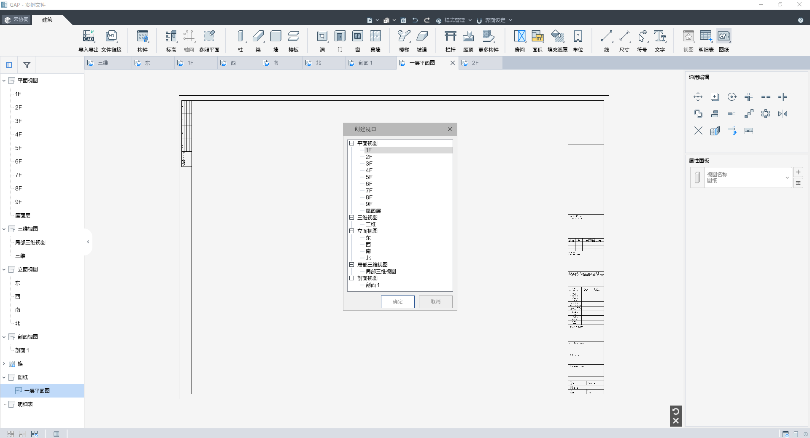Open the file link tool

click(111, 41)
